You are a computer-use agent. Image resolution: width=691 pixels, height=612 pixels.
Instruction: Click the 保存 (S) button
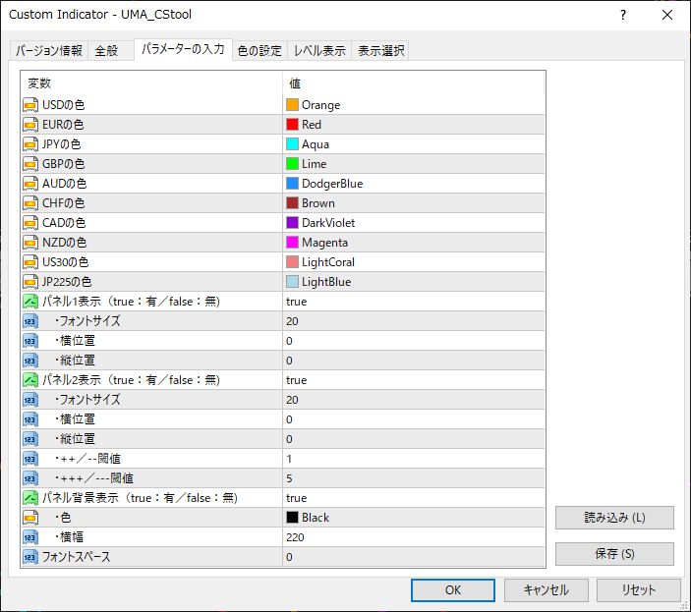tap(614, 554)
